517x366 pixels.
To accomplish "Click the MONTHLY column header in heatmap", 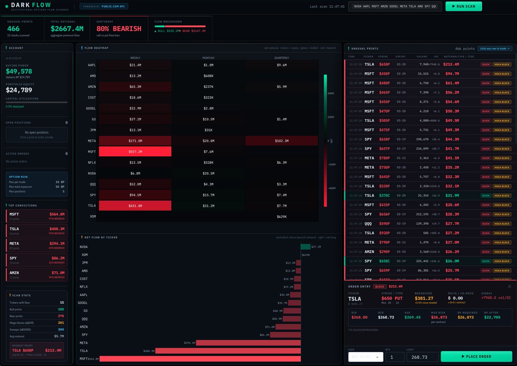I will tap(209, 58).
